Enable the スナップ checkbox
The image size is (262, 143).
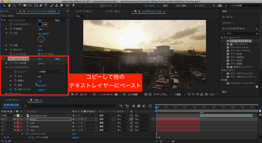[x=102, y=6]
